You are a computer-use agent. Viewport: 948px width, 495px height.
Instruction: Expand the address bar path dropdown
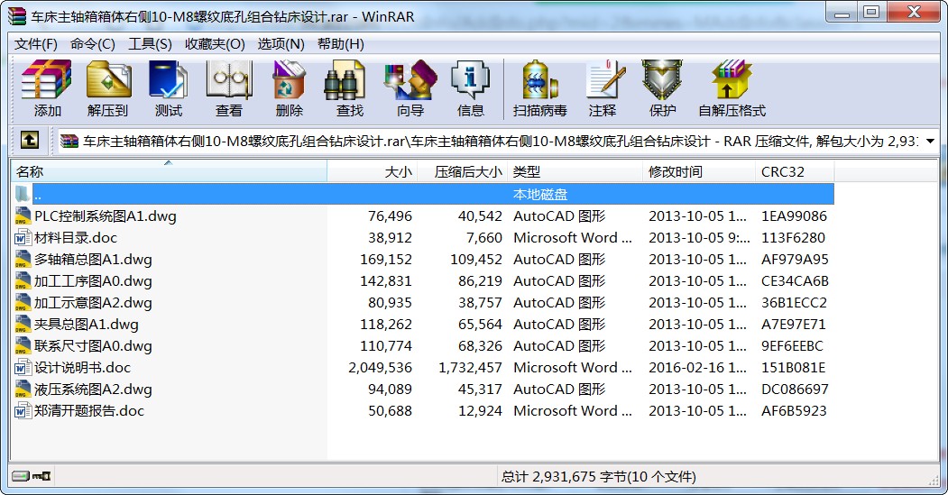(x=931, y=141)
